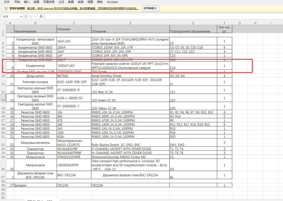Select column C header
Screen dimensions: 283x201
[74, 23]
